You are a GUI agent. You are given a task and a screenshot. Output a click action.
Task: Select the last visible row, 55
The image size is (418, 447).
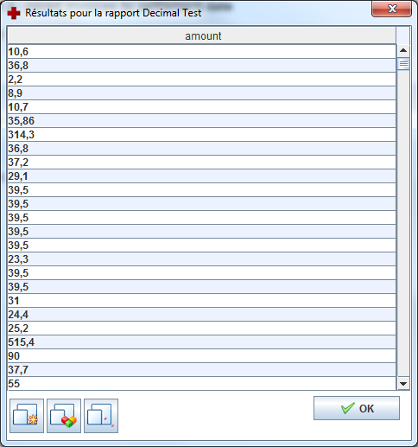click(x=202, y=384)
